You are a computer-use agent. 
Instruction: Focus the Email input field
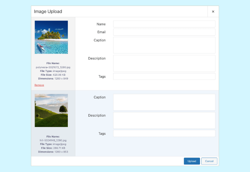pos(164,32)
